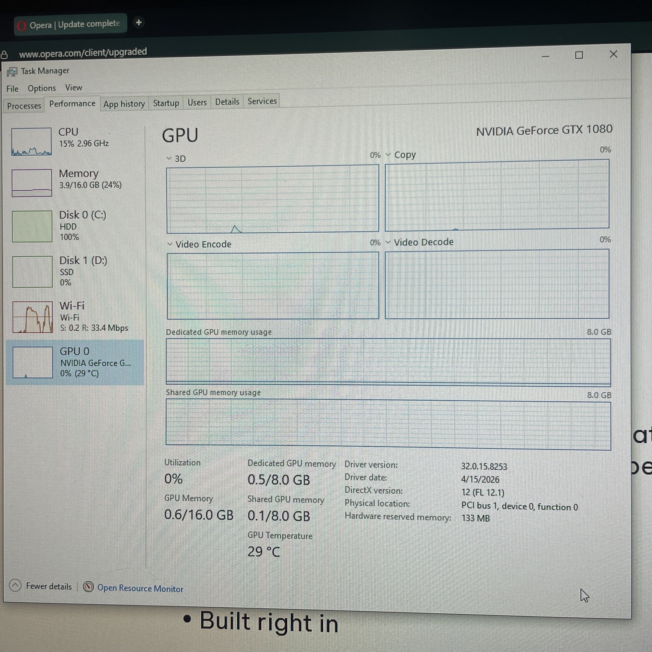Open the File menu

click(12, 88)
